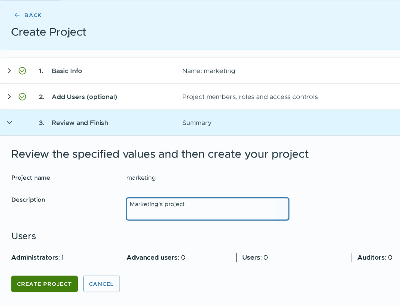Collapse the Review and Finish chevron
Screen dimensions: 400x306
[x=10, y=123]
